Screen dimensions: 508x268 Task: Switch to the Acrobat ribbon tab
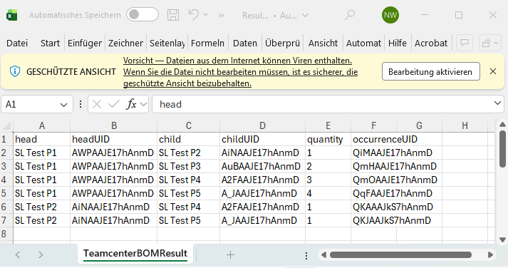point(431,43)
